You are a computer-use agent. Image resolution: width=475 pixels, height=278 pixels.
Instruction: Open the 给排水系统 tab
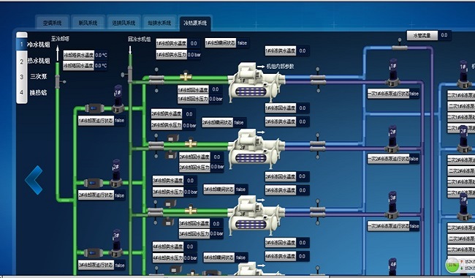(159, 23)
